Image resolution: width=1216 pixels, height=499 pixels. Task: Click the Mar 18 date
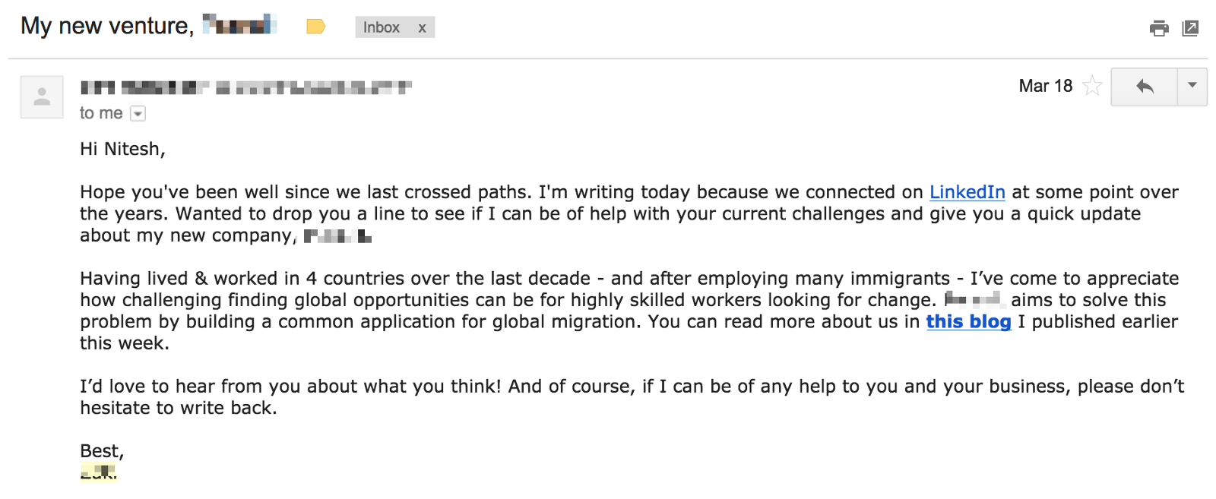(x=1045, y=86)
